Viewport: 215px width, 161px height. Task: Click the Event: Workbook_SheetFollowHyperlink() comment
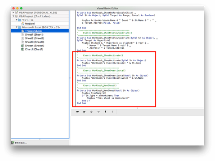(x=107, y=33)
